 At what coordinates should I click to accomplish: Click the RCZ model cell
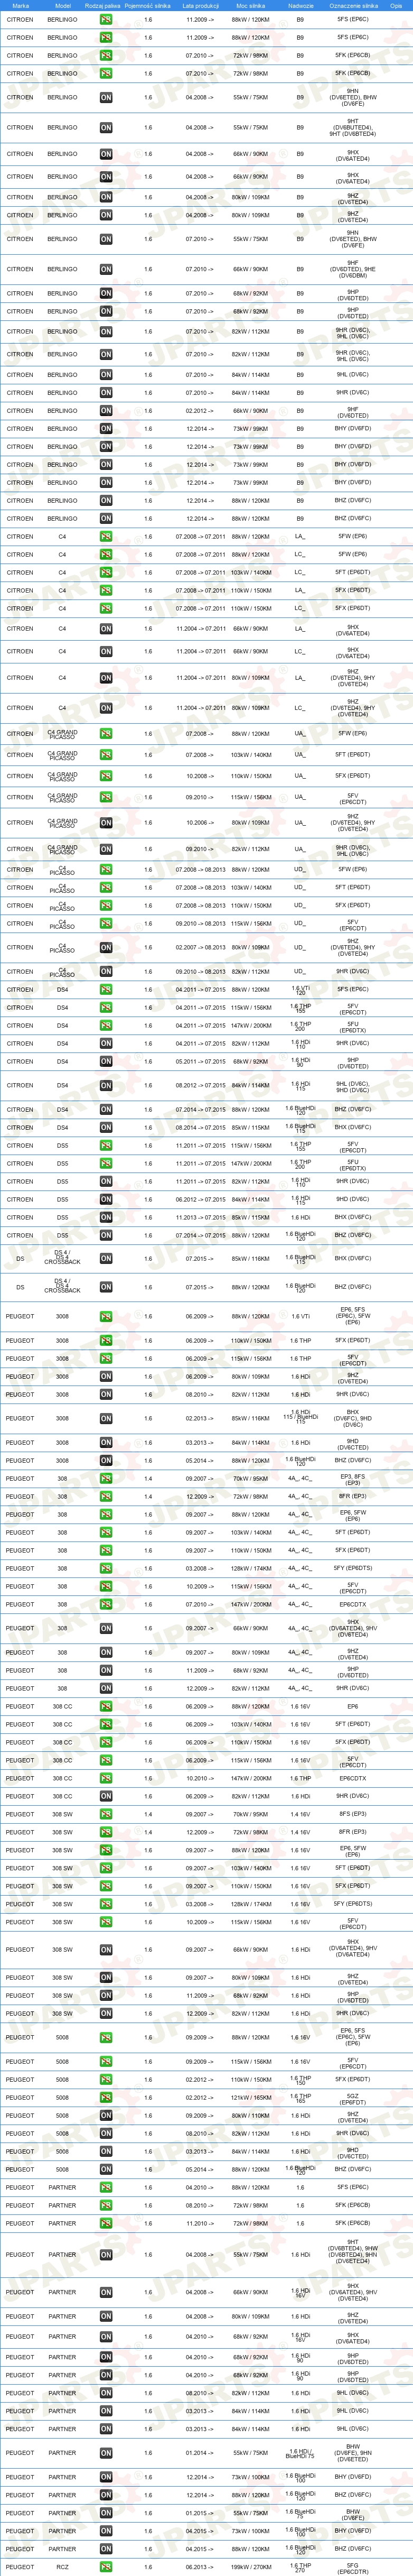coord(62,2567)
